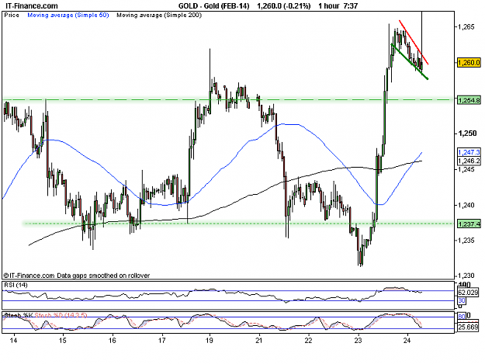Click the date label 14 on time axis
Screen dimensions: 485x364
click(x=13, y=341)
